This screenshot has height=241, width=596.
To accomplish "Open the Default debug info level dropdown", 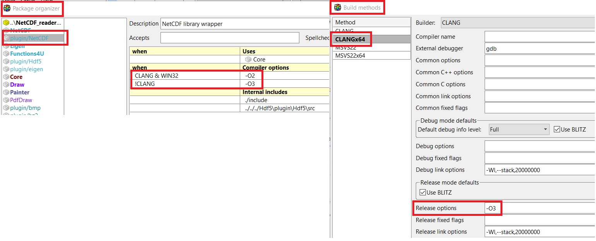I will (x=518, y=130).
